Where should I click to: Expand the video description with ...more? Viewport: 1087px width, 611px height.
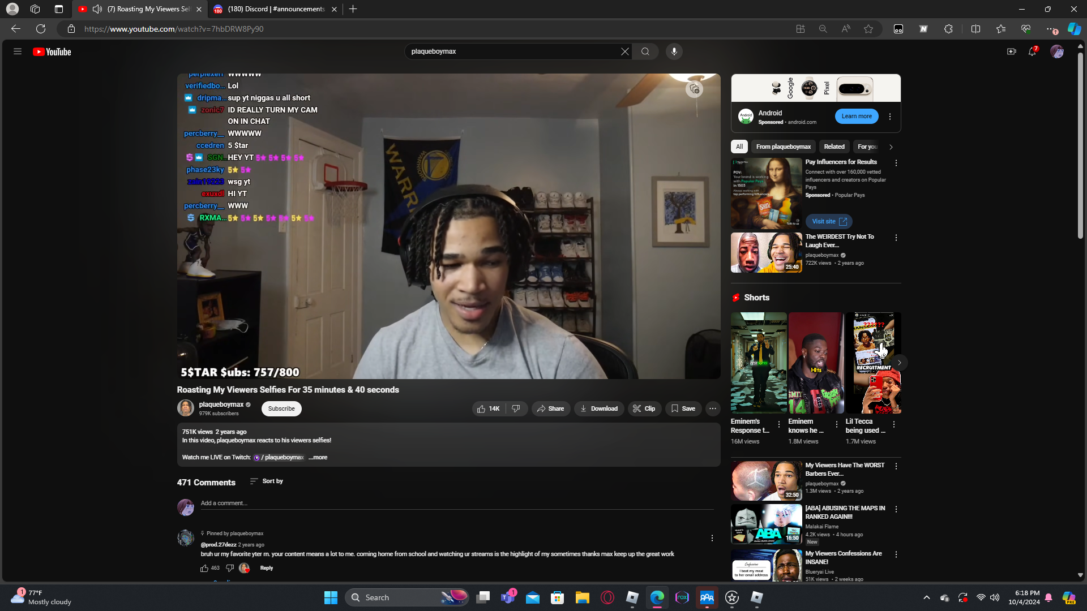tap(318, 457)
